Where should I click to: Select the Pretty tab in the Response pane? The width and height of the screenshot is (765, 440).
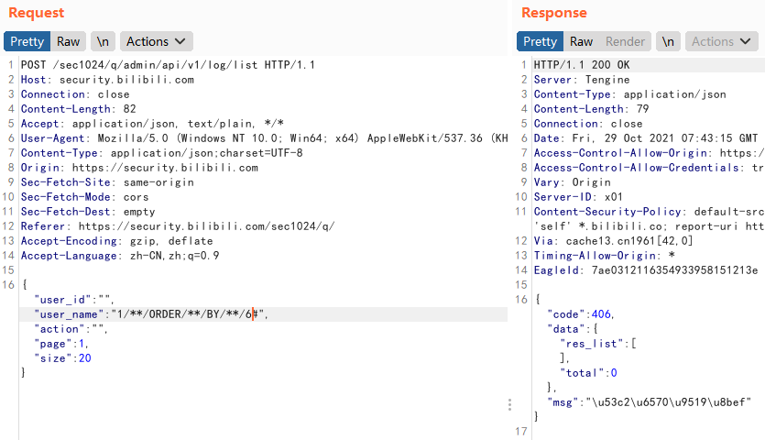click(x=540, y=41)
